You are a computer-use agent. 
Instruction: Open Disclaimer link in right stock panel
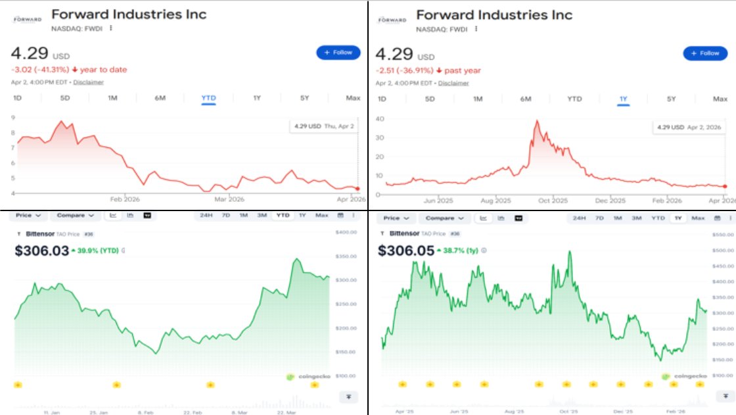coord(453,83)
